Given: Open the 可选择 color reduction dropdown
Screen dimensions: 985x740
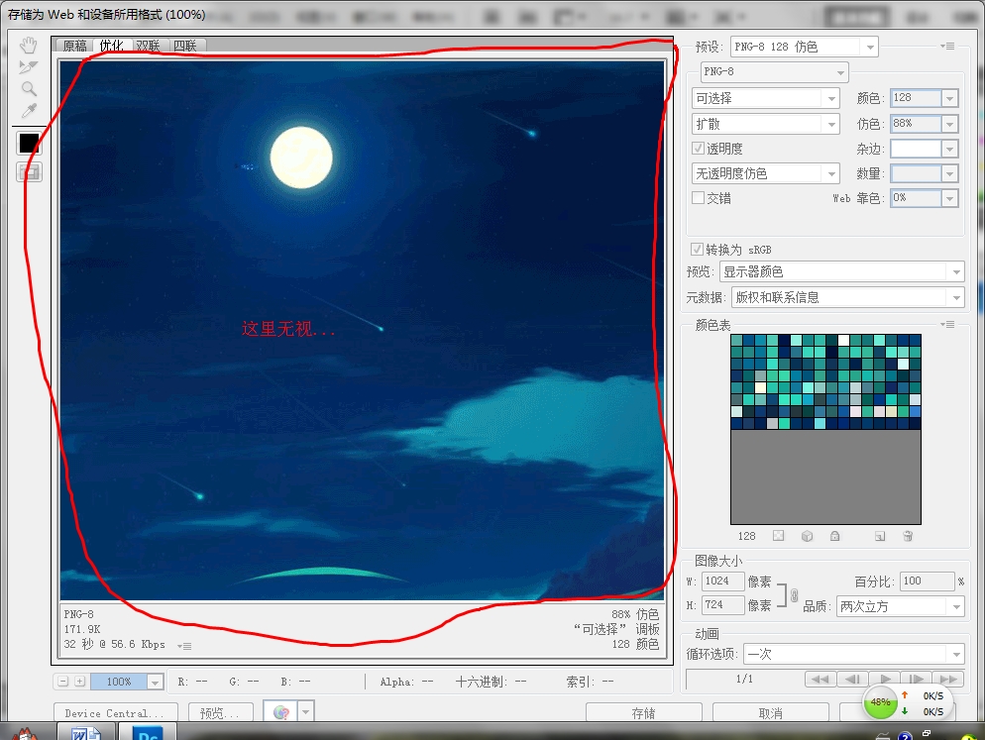Looking at the screenshot, I should point(766,99).
